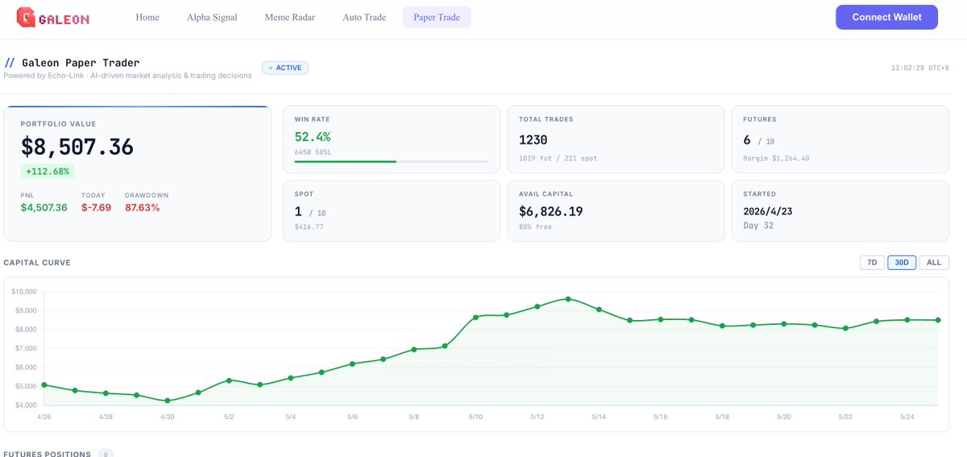Click the 13:02:20 UTC+8 timestamp
This screenshot has height=457, width=967.
(919, 68)
